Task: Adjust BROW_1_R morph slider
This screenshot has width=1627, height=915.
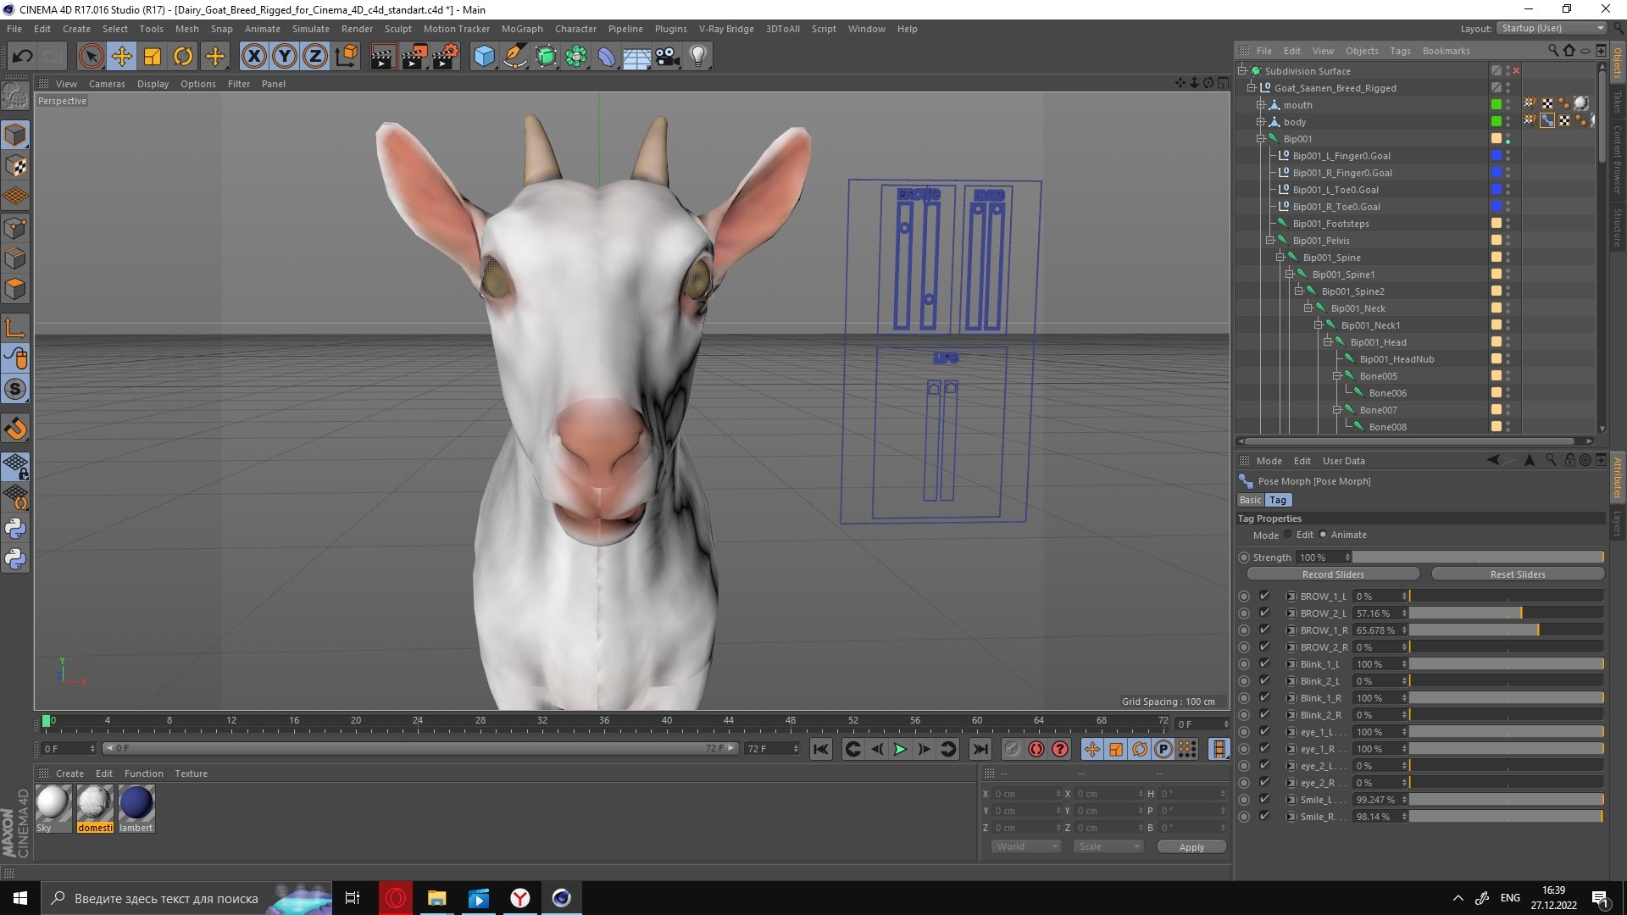Action: pos(1506,629)
